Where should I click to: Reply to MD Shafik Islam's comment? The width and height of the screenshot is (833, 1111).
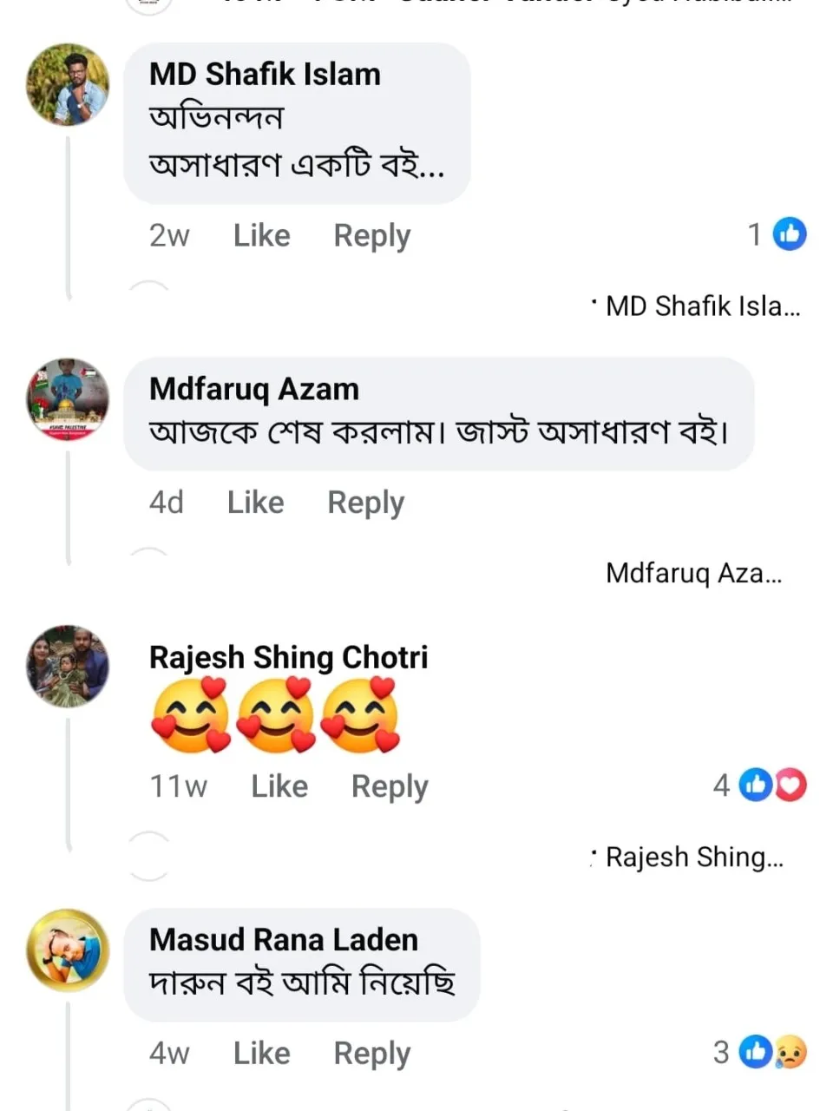pyautogui.click(x=371, y=235)
